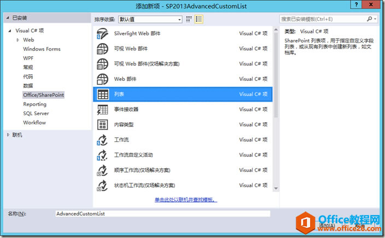385x238 pixels.
Task: Select Workflow category
Action: pyautogui.click(x=34, y=123)
